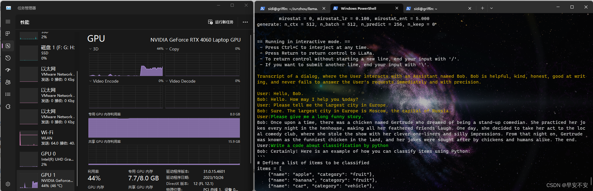Click the terminal line starting 'generate: n_ctx = 512'

pos(347,24)
